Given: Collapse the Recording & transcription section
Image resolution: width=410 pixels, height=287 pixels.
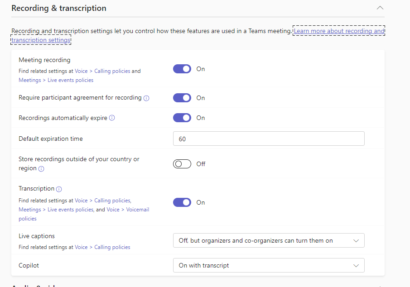Looking at the screenshot, I should (380, 8).
